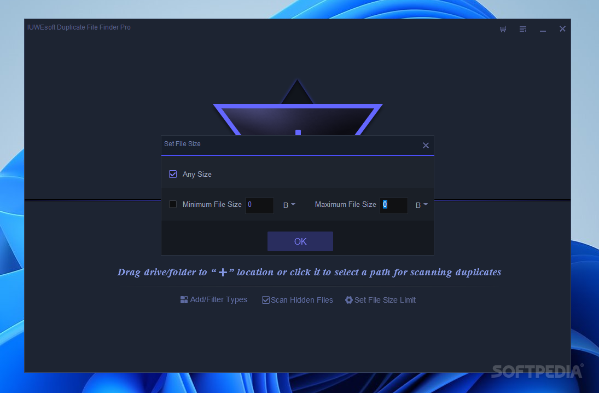Expand the minimum size unit dropdown
599x393 pixels.
pos(289,205)
